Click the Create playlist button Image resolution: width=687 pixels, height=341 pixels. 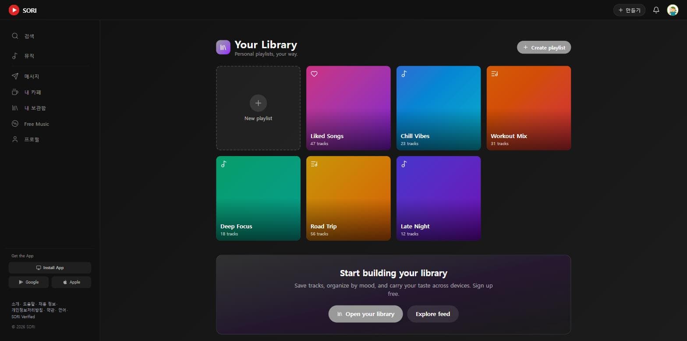click(544, 47)
